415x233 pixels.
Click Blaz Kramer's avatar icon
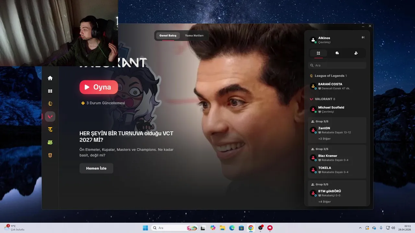click(x=313, y=158)
